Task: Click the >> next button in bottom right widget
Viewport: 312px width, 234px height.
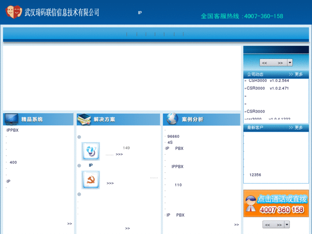Action: 279,225
